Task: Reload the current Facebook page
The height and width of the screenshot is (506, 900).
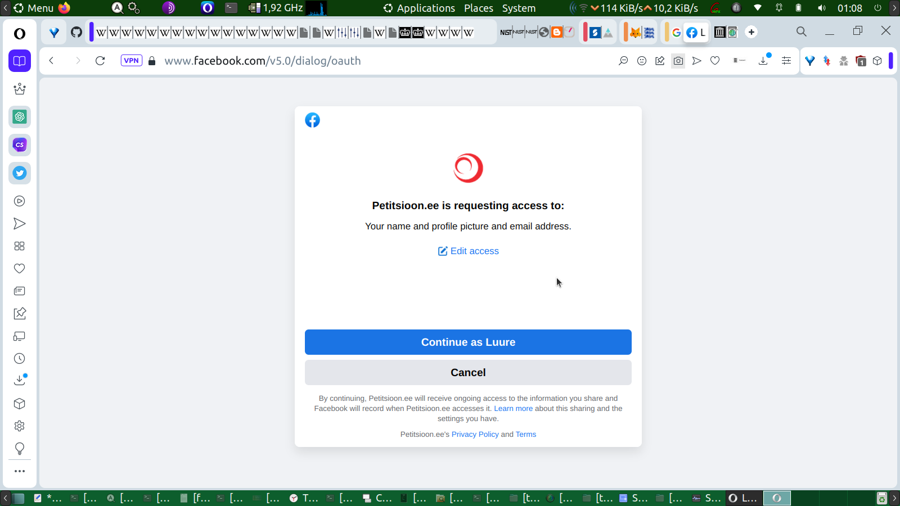Action: [100, 61]
